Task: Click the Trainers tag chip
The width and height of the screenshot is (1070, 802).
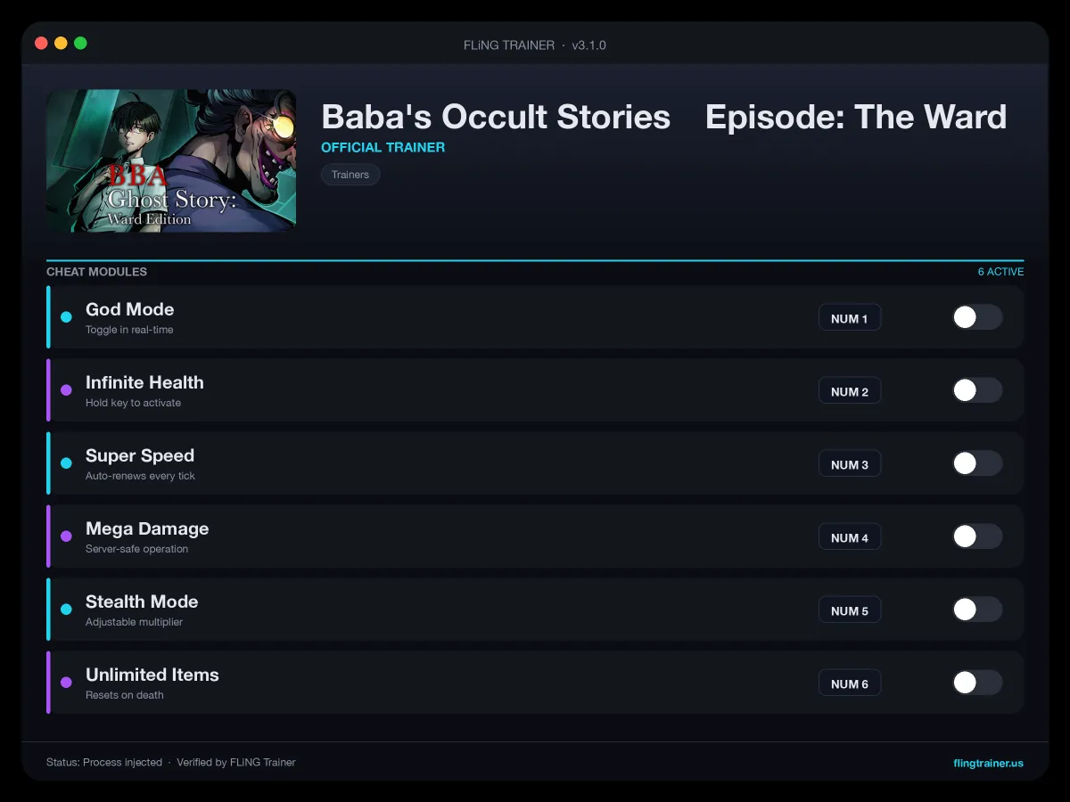Action: [x=350, y=175]
